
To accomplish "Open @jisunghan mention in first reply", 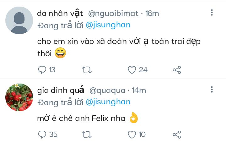I will (108, 25).
